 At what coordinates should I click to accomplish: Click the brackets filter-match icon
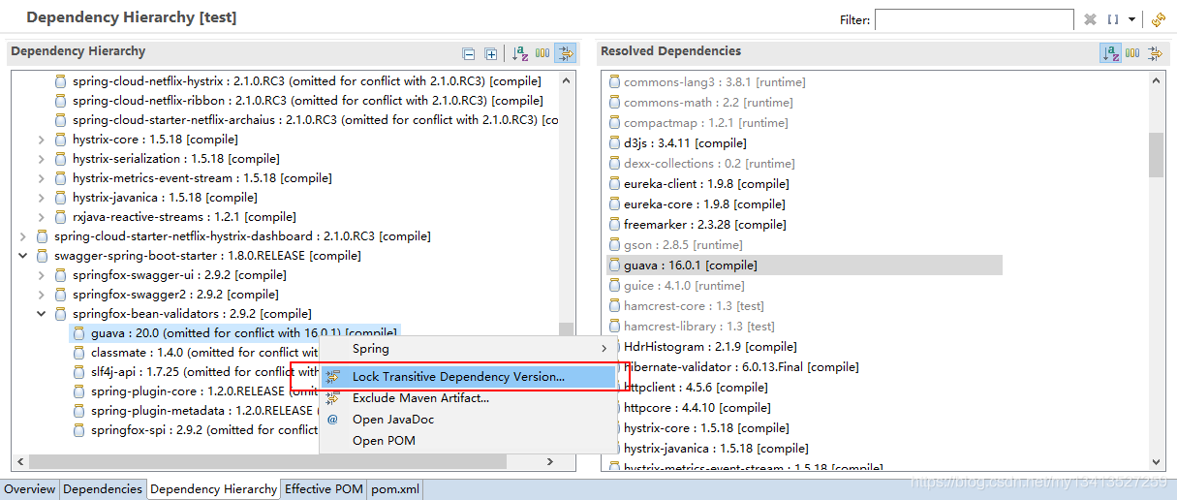pyautogui.click(x=1113, y=19)
